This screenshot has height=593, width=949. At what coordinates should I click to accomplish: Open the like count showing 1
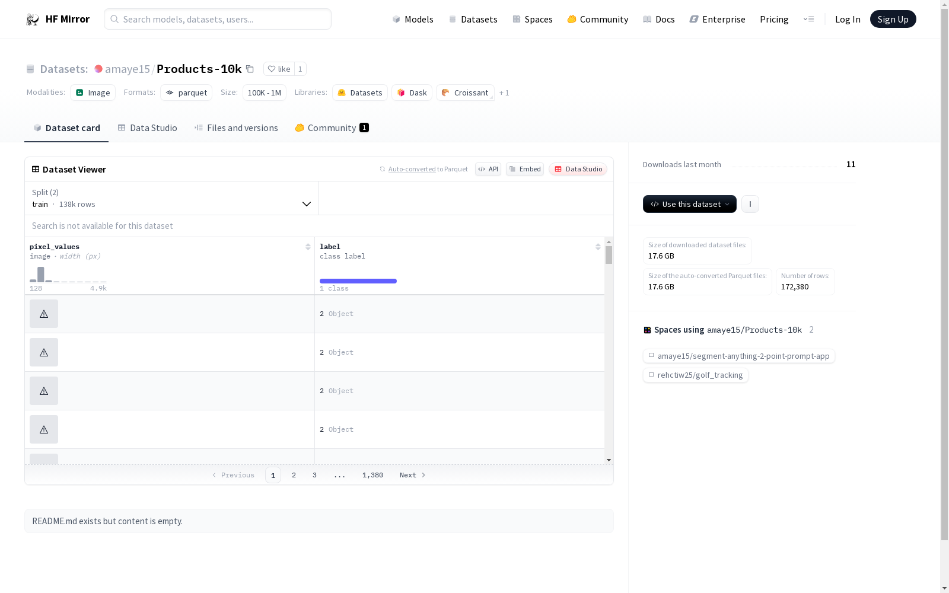tap(300, 69)
